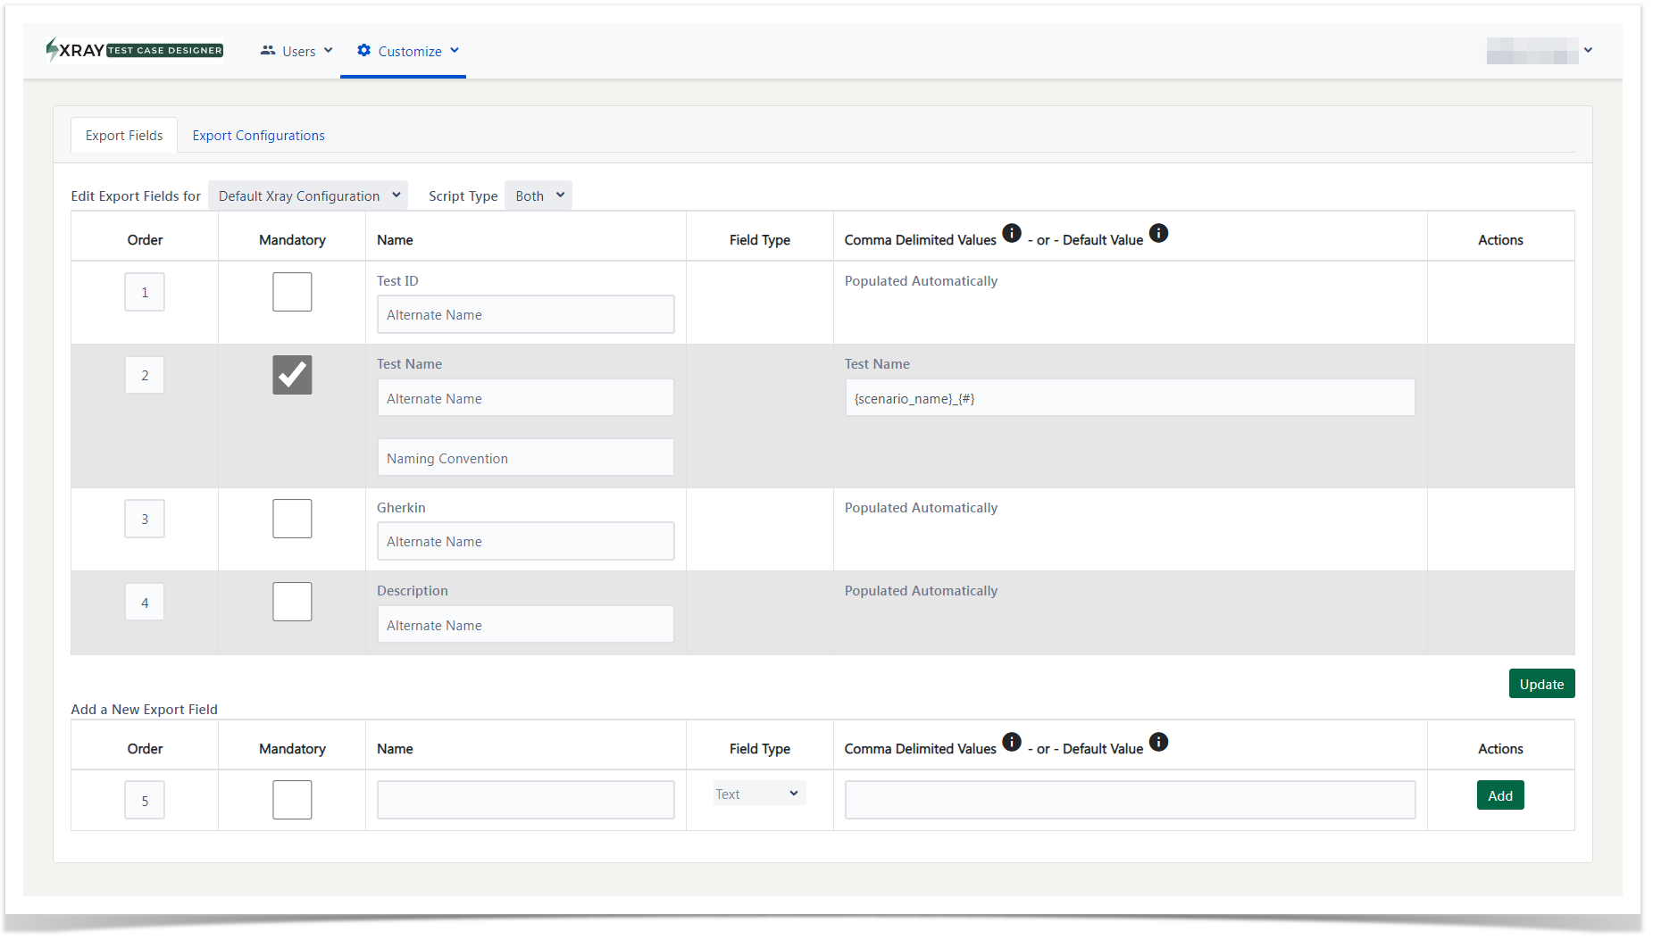The height and width of the screenshot is (940, 1653).
Task: Click the Update button
Action: pos(1541,684)
